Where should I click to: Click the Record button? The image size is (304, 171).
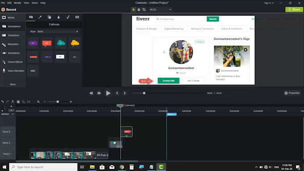9,9
